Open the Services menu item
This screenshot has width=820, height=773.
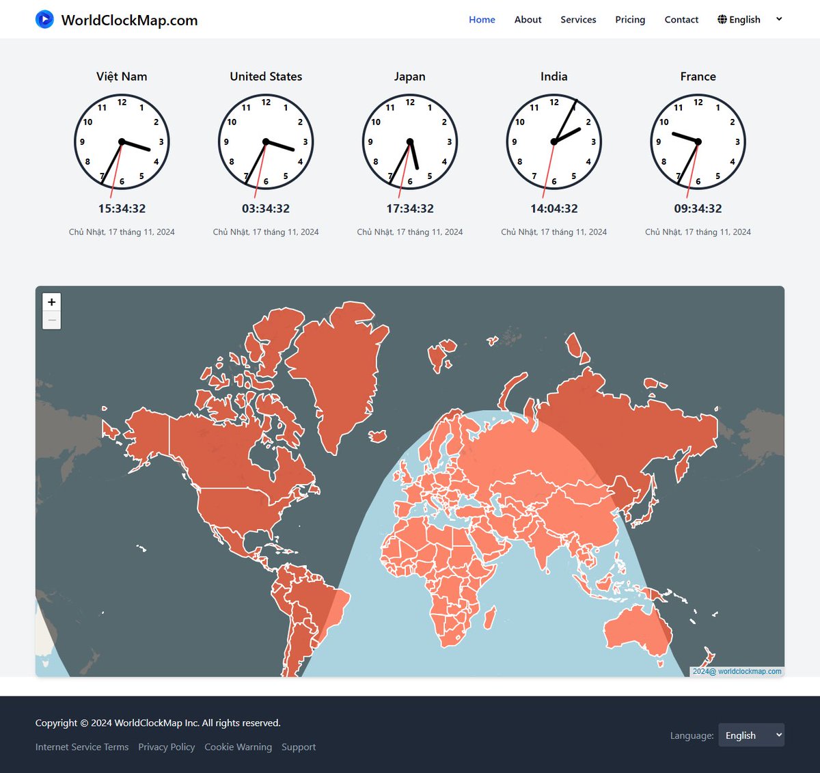coord(578,20)
